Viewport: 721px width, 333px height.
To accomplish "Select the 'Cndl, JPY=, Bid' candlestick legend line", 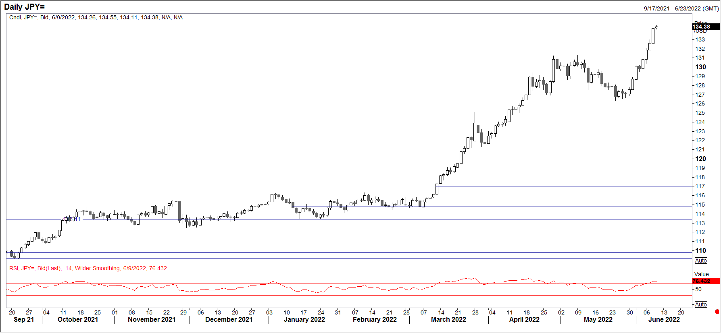I will (x=96, y=17).
